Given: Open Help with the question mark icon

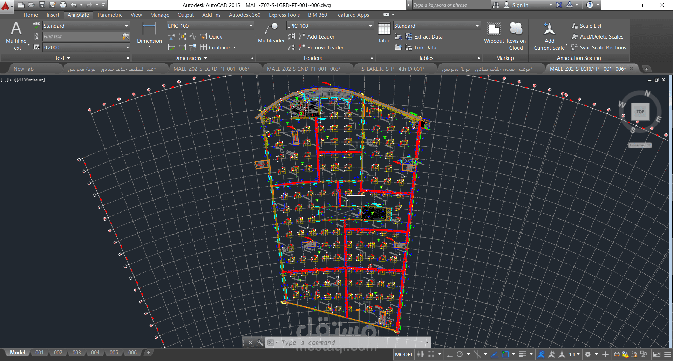Looking at the screenshot, I should (590, 5).
